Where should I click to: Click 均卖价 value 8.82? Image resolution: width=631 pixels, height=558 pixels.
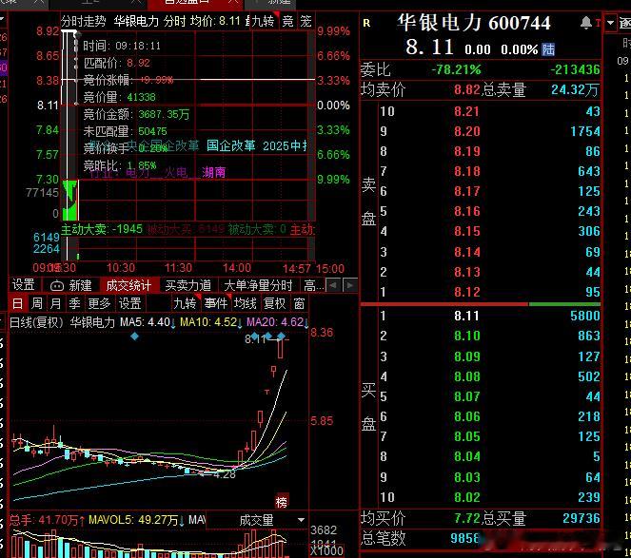tap(466, 89)
